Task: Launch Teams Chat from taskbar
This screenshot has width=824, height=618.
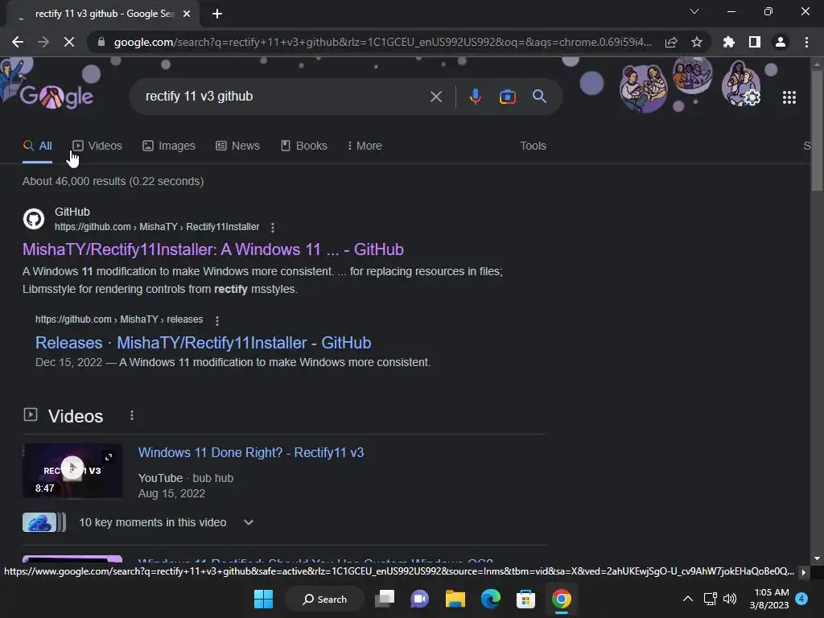Action: tap(419, 599)
